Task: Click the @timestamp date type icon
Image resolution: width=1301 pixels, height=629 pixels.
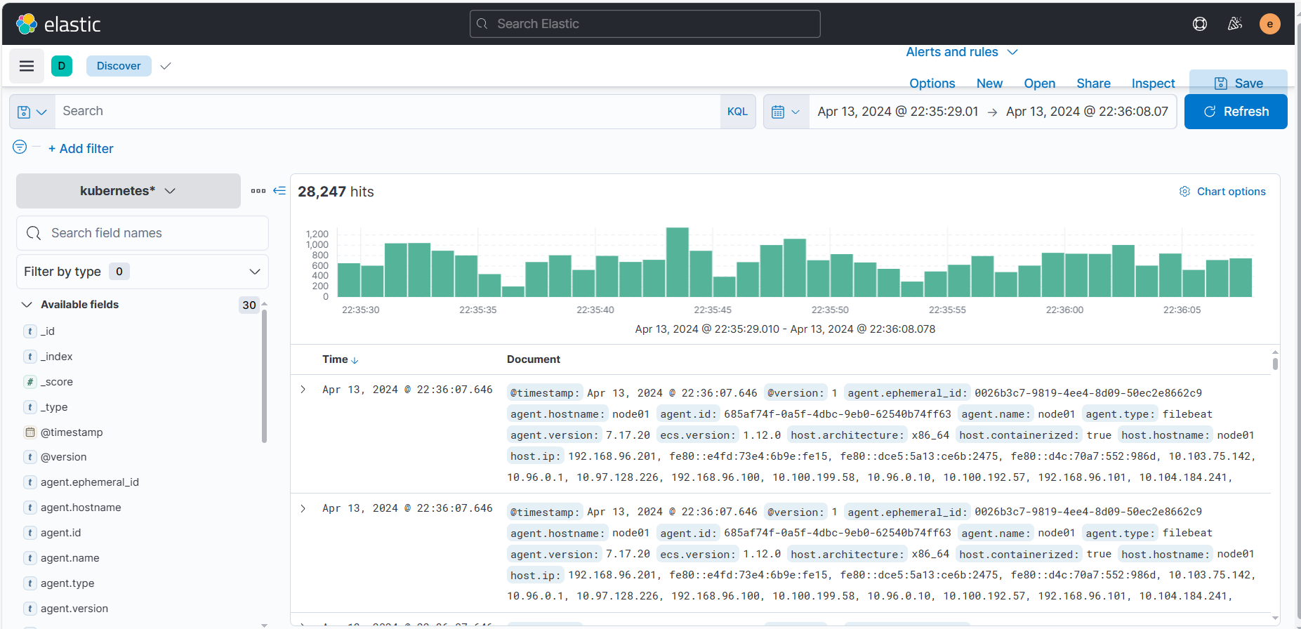Action: 30,432
